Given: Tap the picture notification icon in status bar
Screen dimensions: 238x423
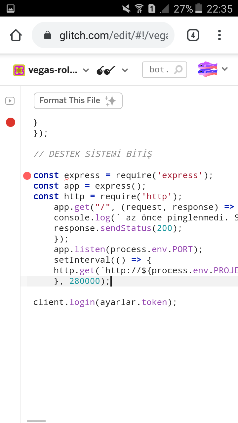Looking at the screenshot, I should [11, 9].
